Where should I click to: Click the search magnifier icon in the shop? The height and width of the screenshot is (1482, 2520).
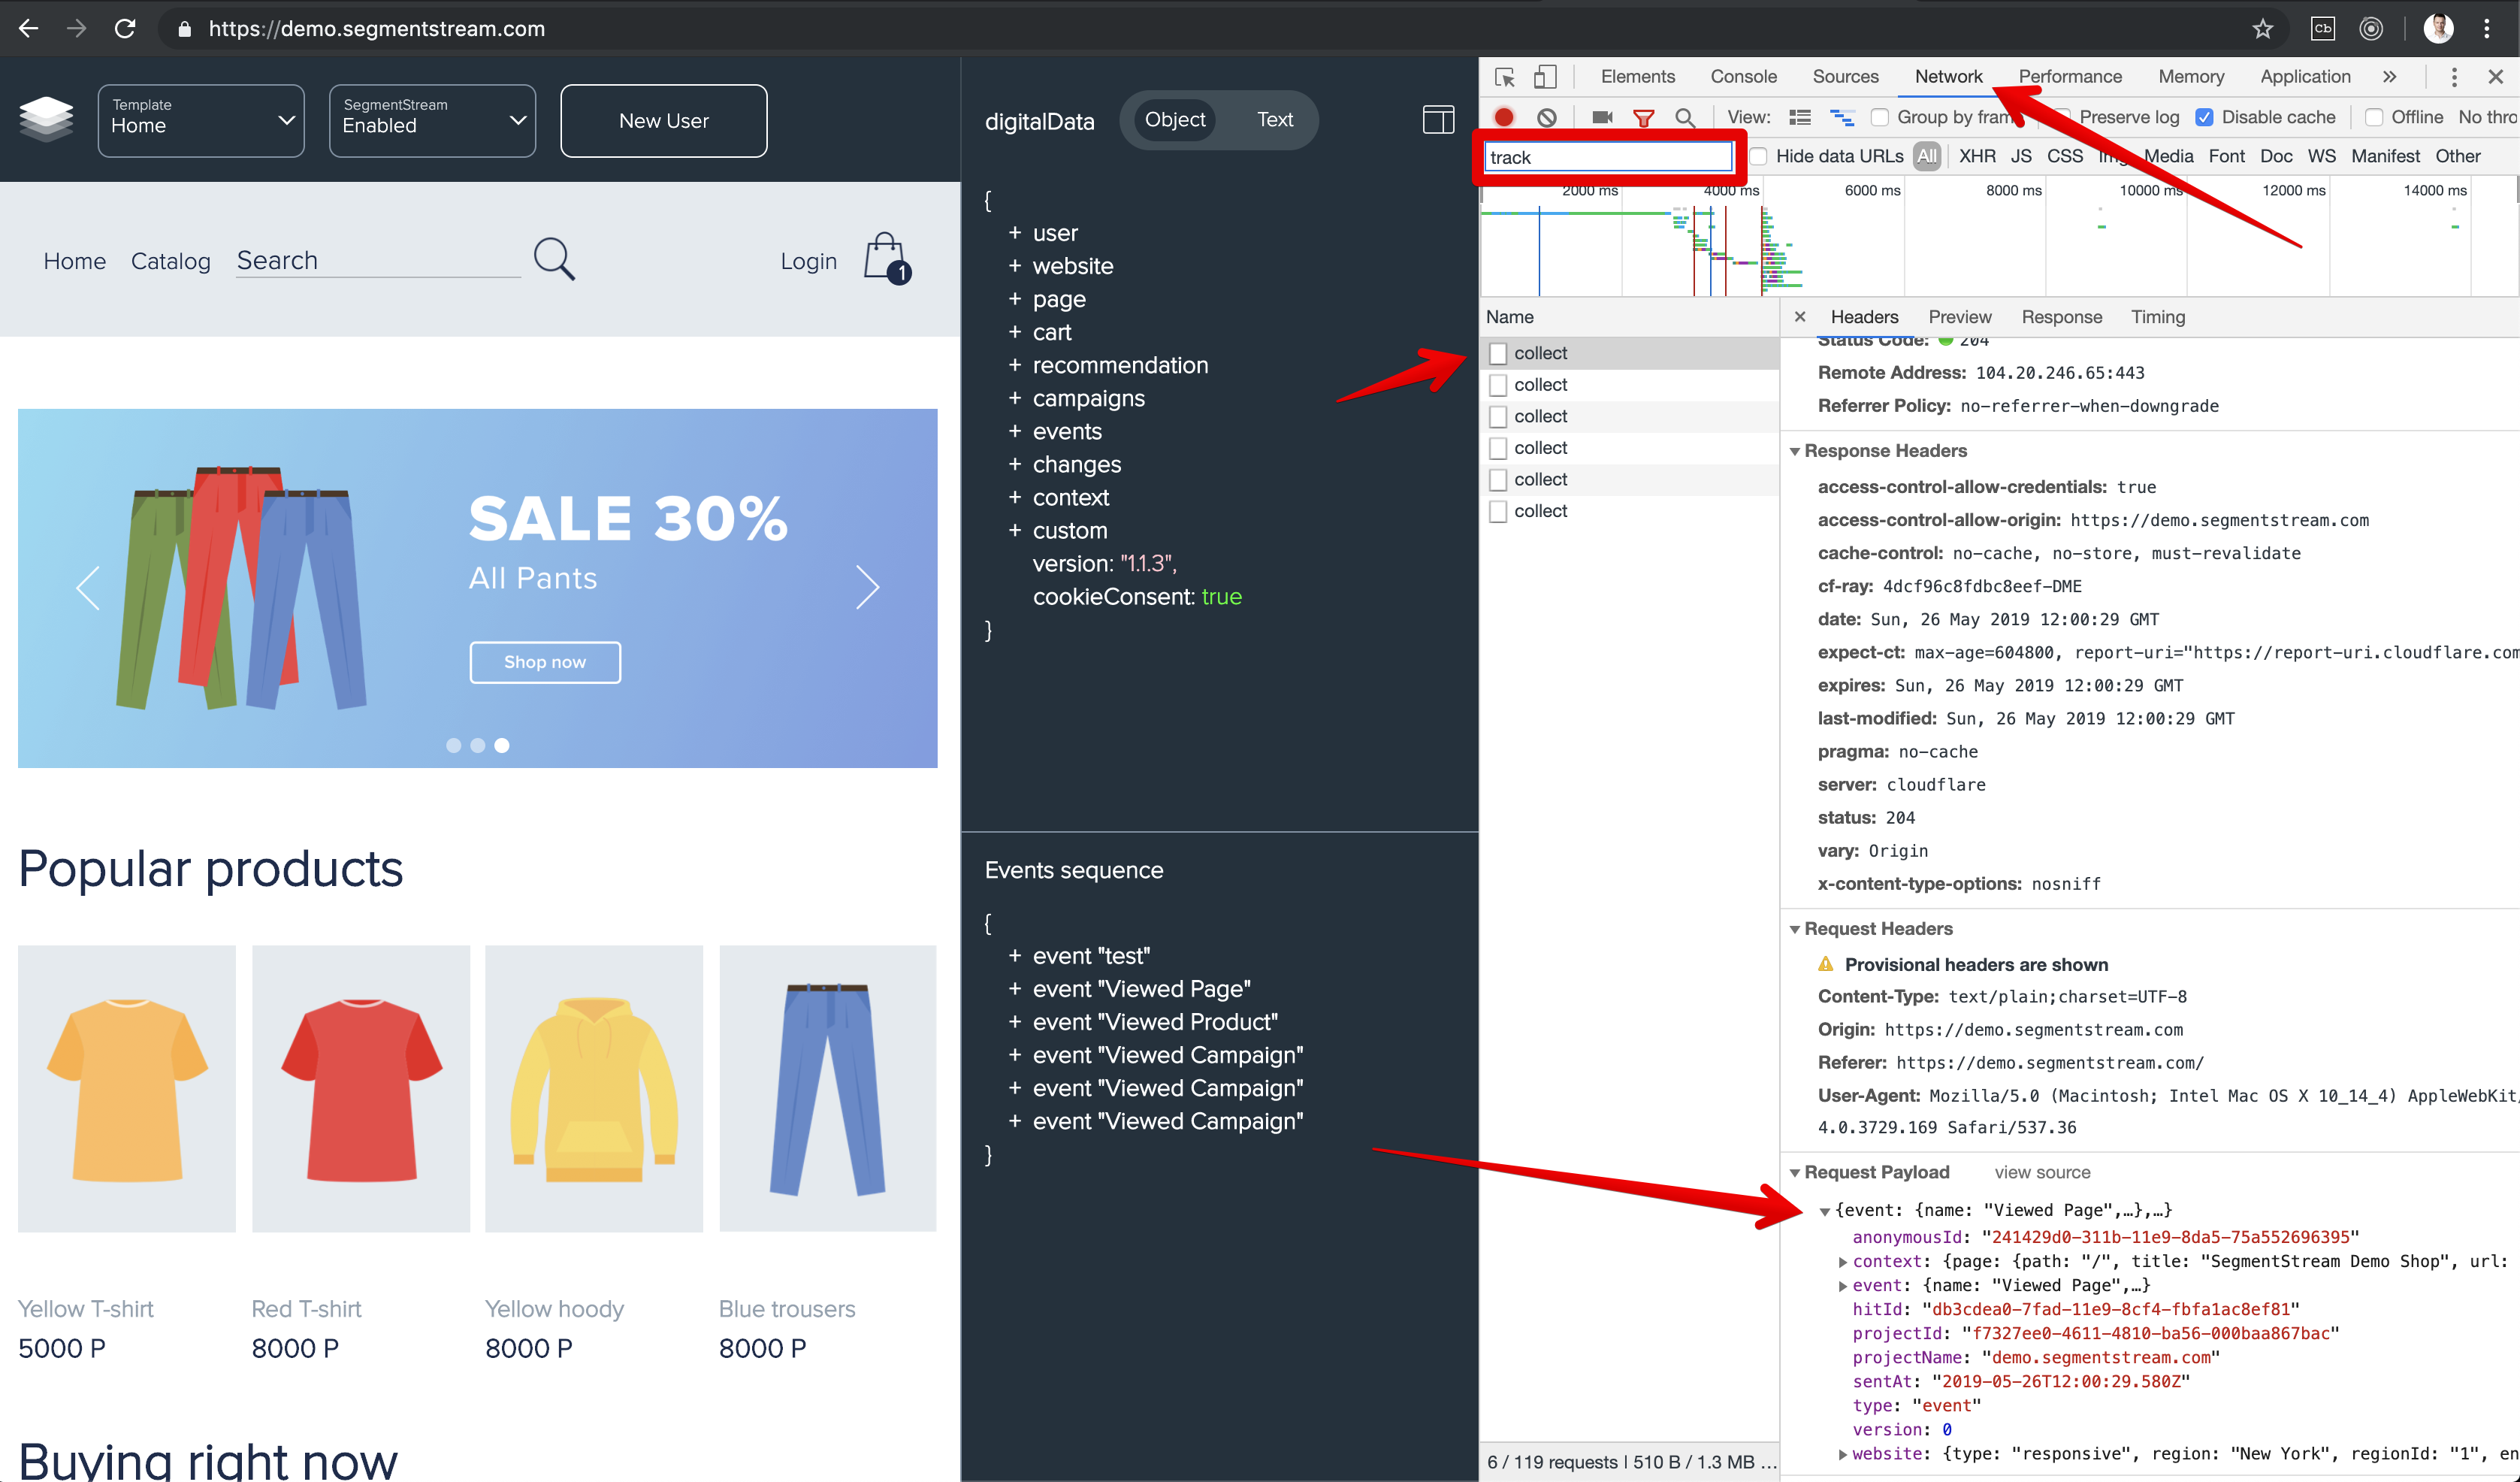(554, 259)
